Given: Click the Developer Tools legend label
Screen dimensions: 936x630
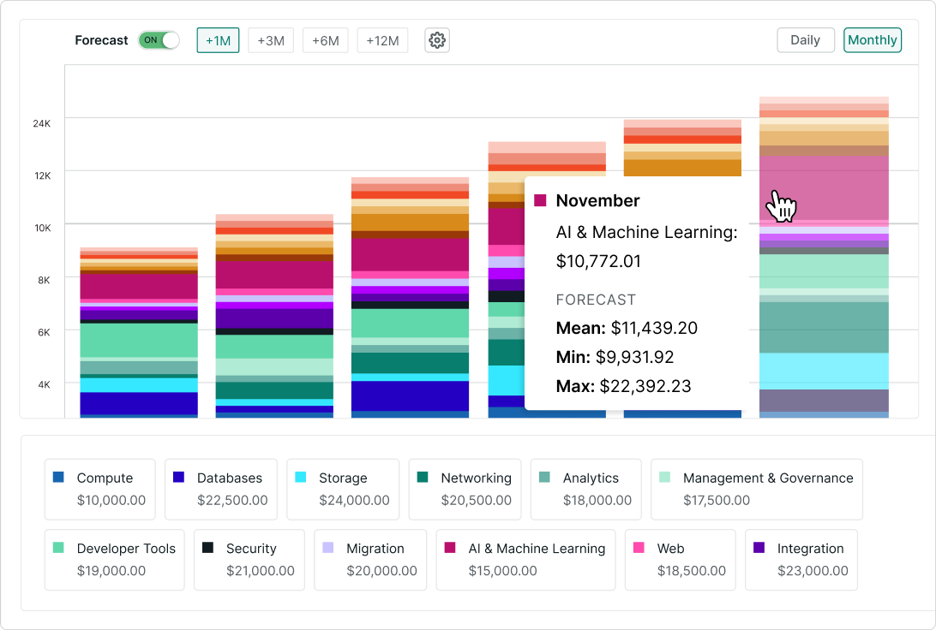Looking at the screenshot, I should tap(127, 549).
